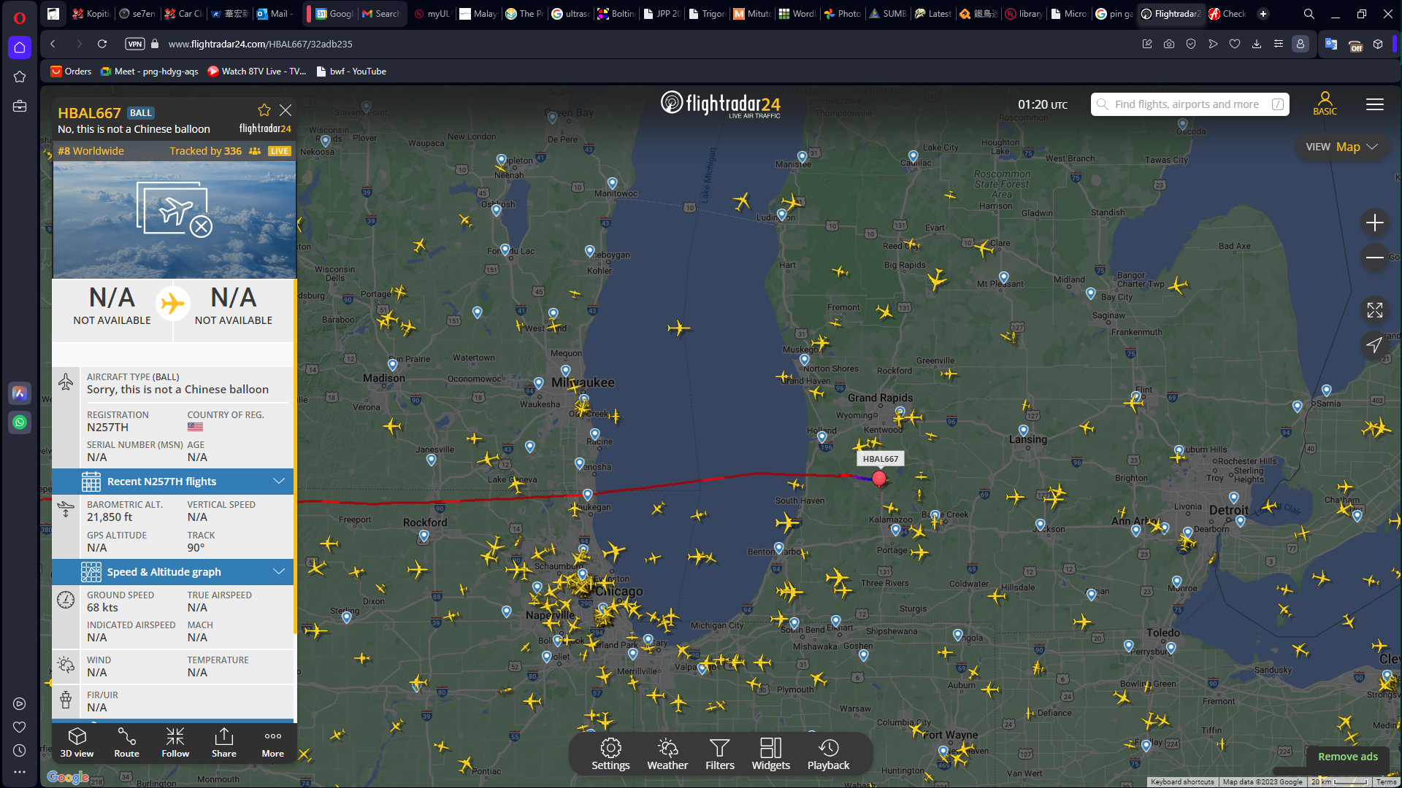
Task: Select the red HBAL667 balloon marker
Action: click(x=879, y=479)
